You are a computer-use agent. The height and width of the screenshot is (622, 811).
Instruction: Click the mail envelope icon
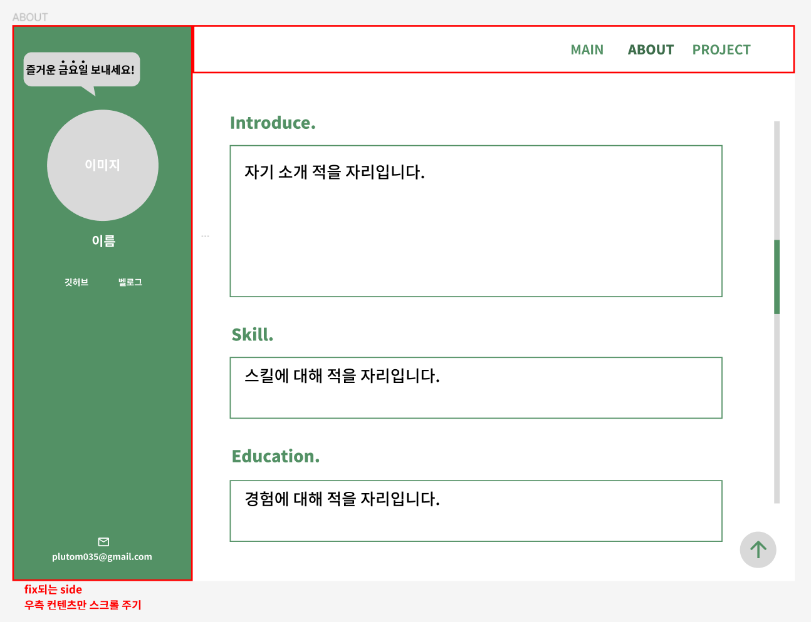tap(104, 542)
